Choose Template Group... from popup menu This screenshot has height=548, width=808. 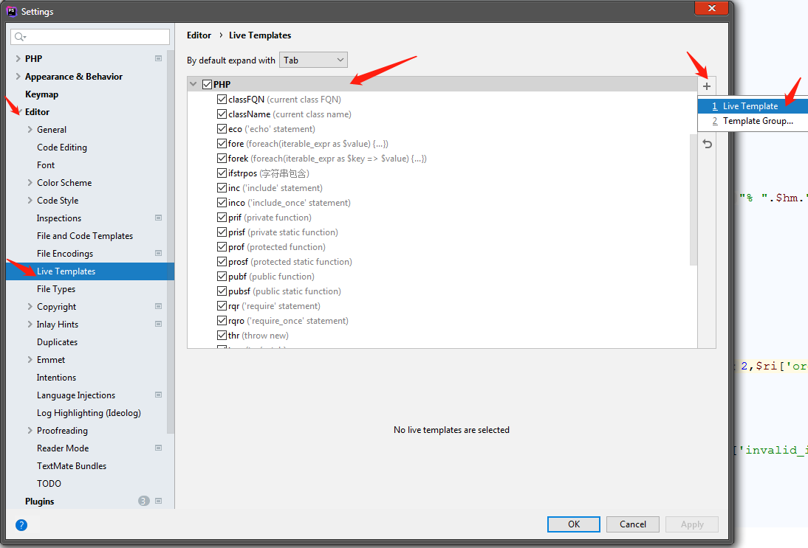tap(753, 121)
